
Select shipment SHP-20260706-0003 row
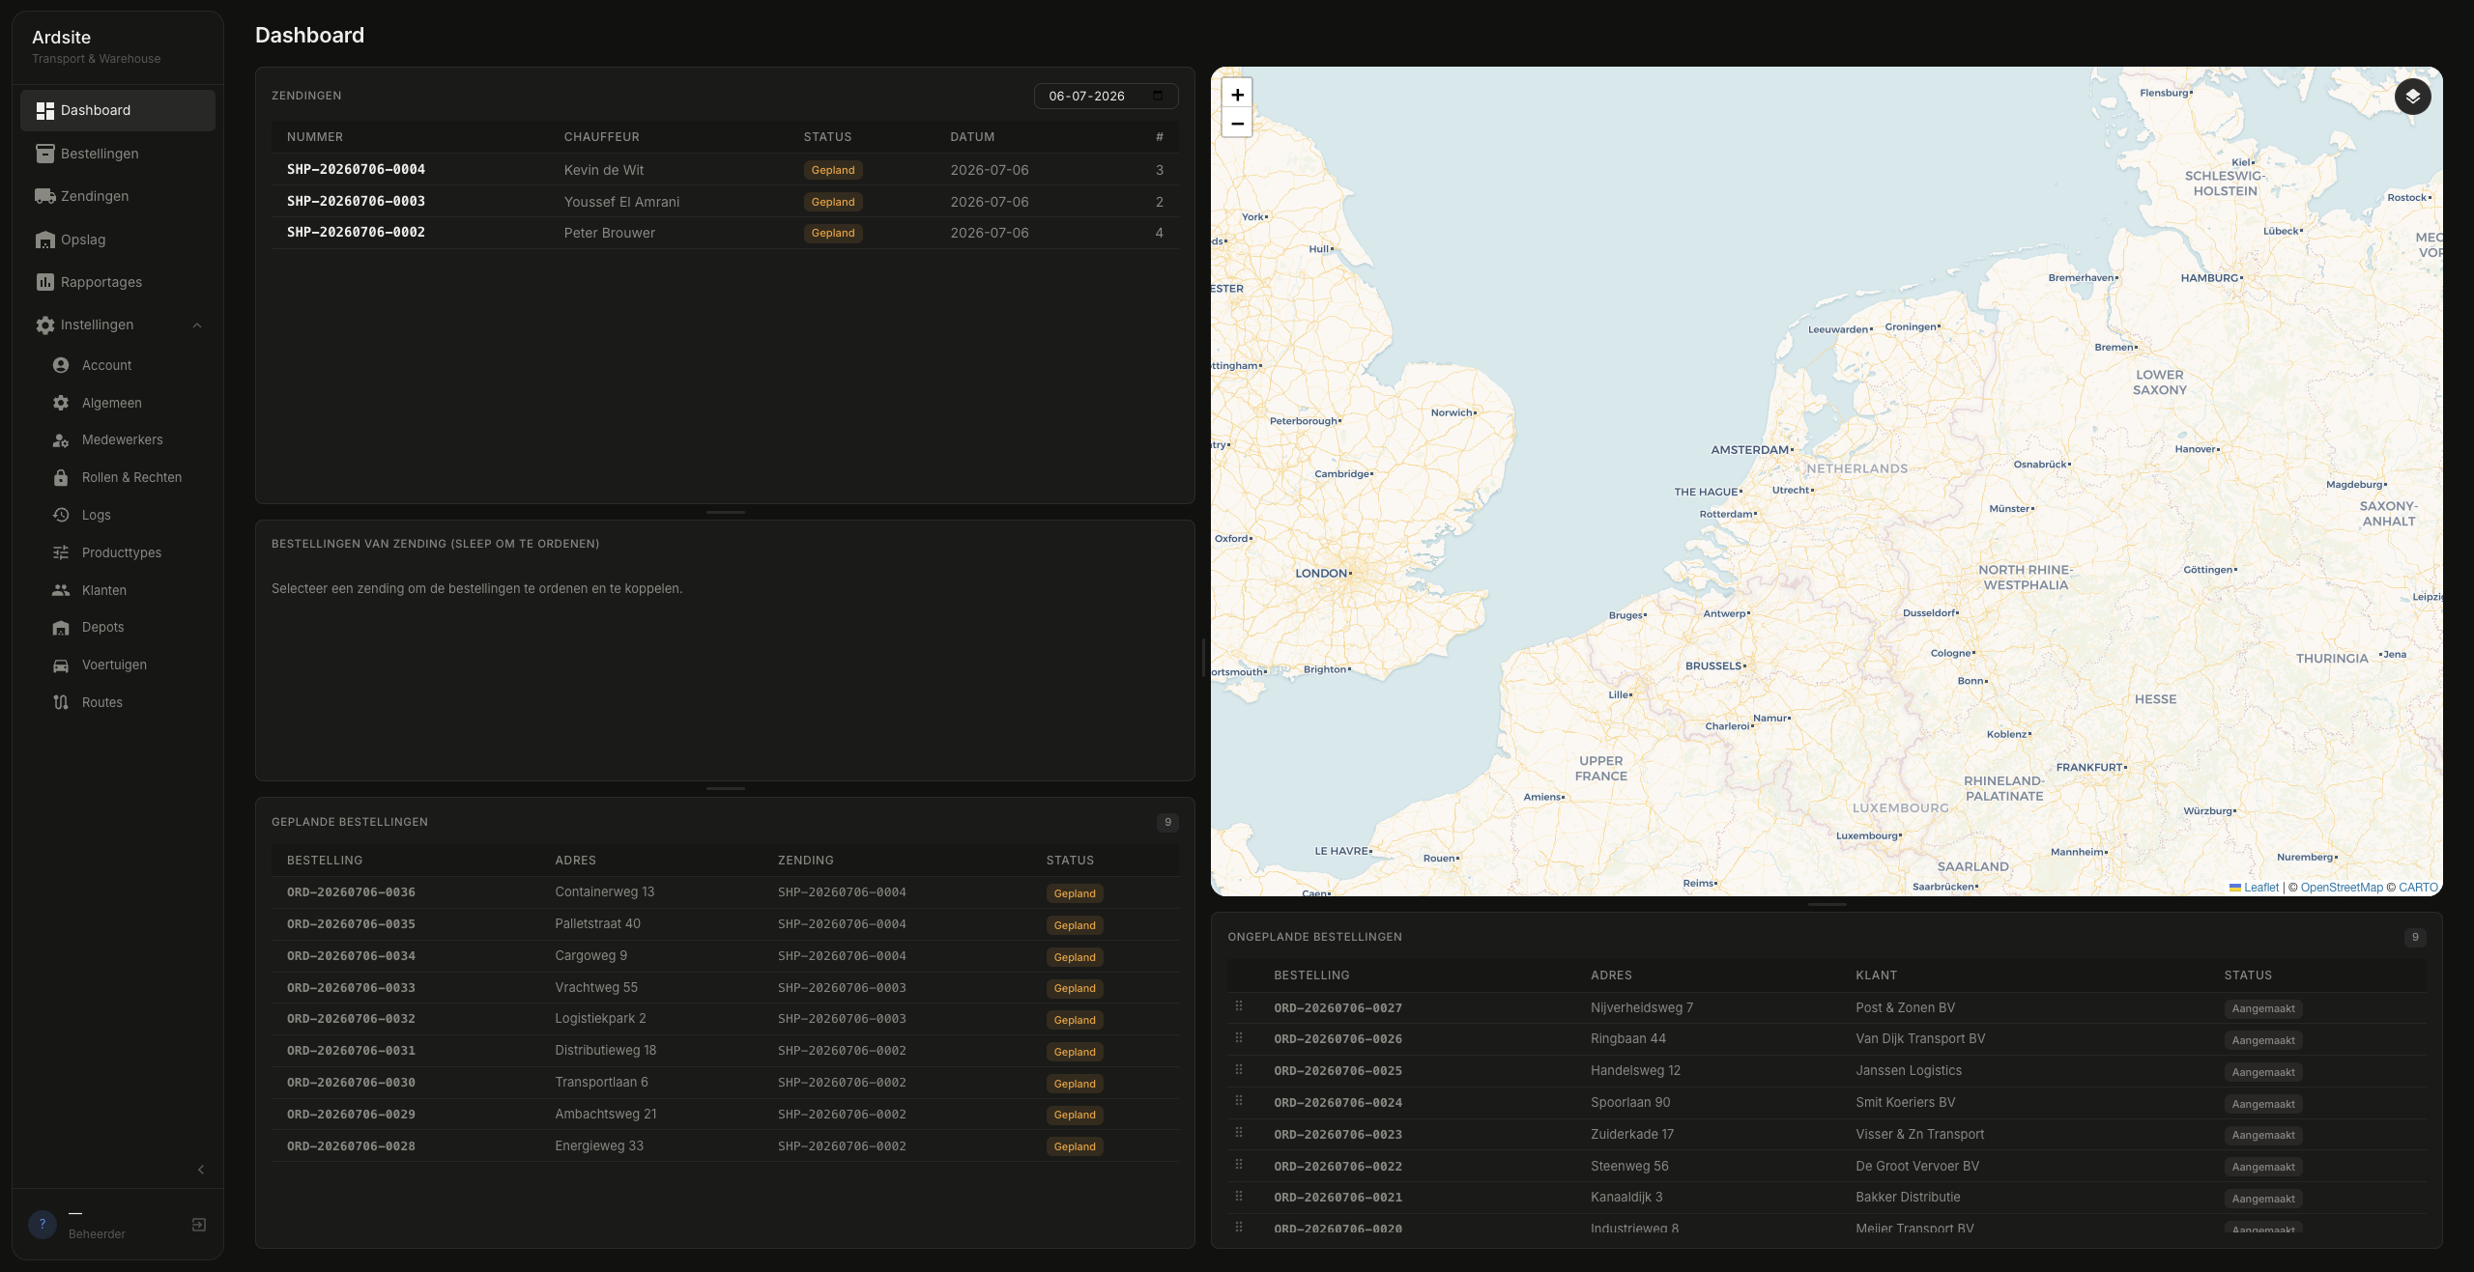pos(725,202)
